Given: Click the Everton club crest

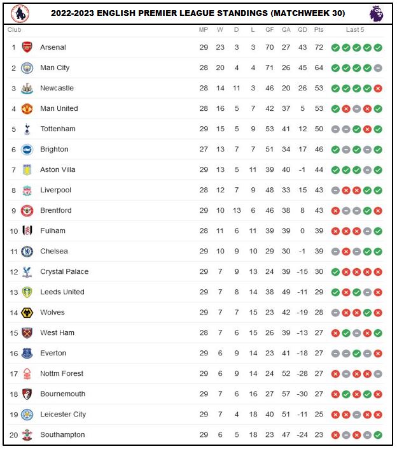Looking at the screenshot, I should (x=27, y=353).
